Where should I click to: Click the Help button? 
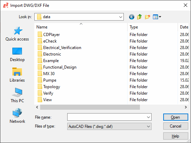(176, 136)
